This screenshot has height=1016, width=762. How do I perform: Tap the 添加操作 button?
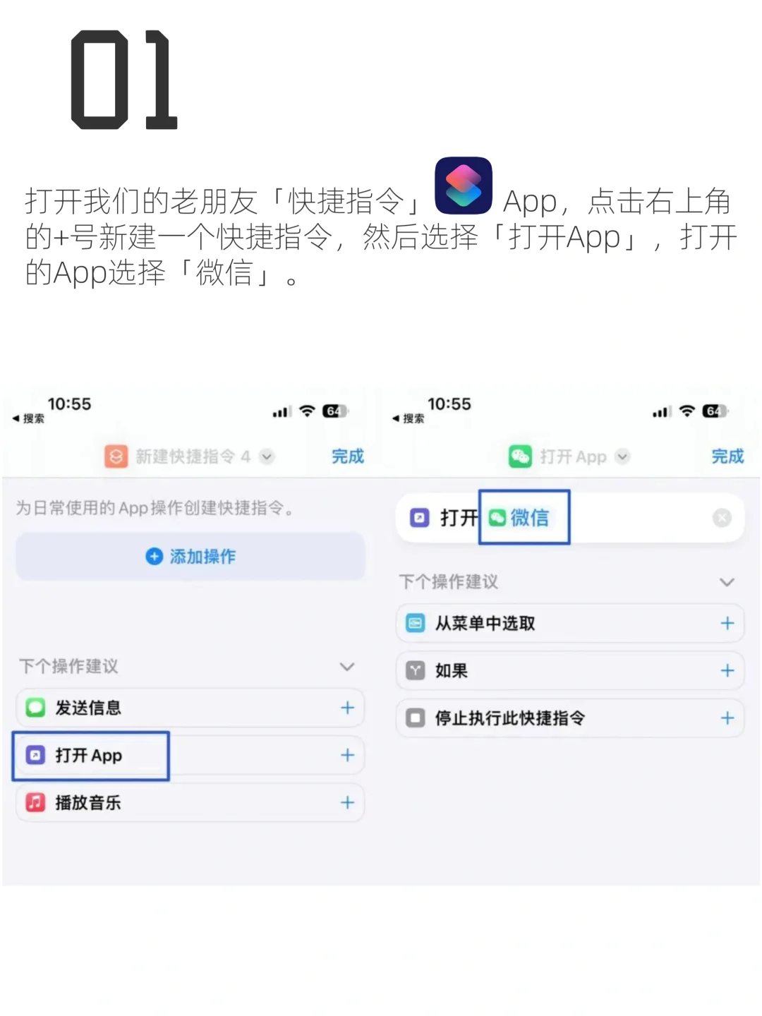tap(190, 556)
